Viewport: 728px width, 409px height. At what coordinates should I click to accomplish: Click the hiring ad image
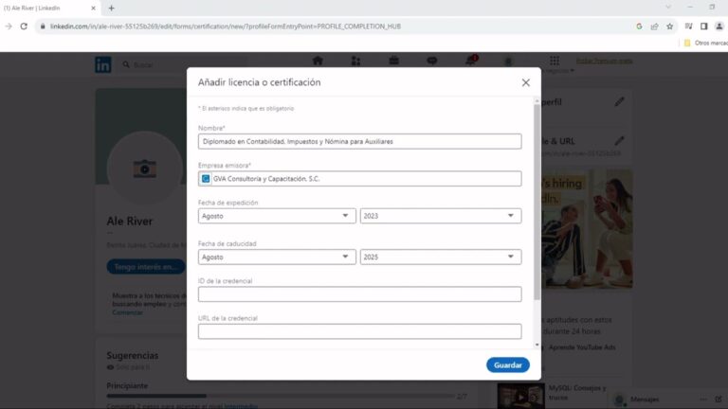[x=587, y=228]
